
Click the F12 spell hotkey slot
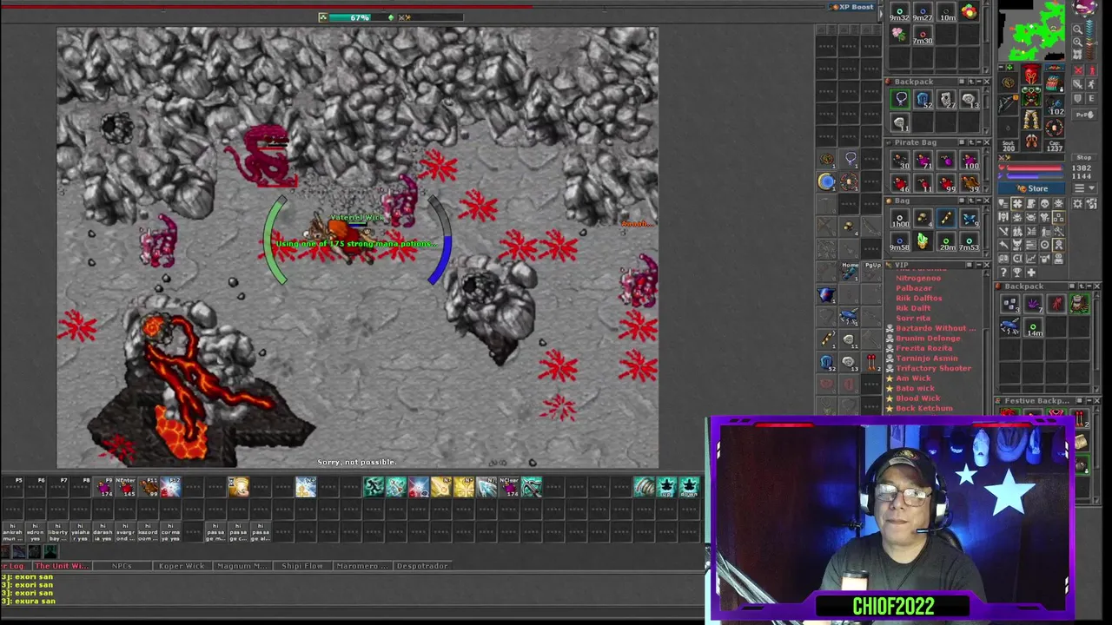[171, 487]
